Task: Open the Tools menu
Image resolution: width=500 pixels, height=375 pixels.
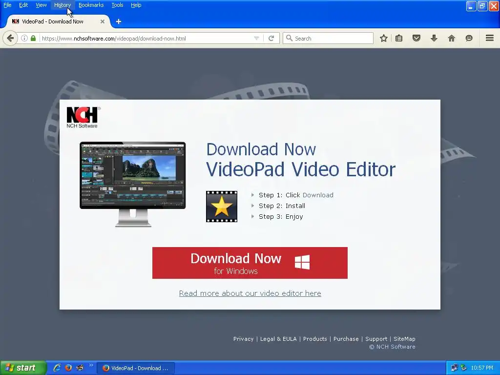Action: coord(117,5)
